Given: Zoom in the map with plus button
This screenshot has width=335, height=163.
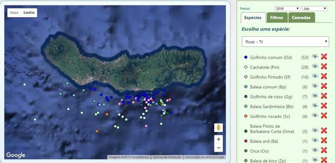Looking at the screenshot, I should click(218, 139).
